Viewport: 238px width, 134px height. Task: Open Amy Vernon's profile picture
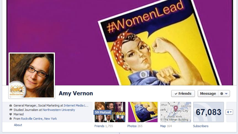click(x=32, y=76)
